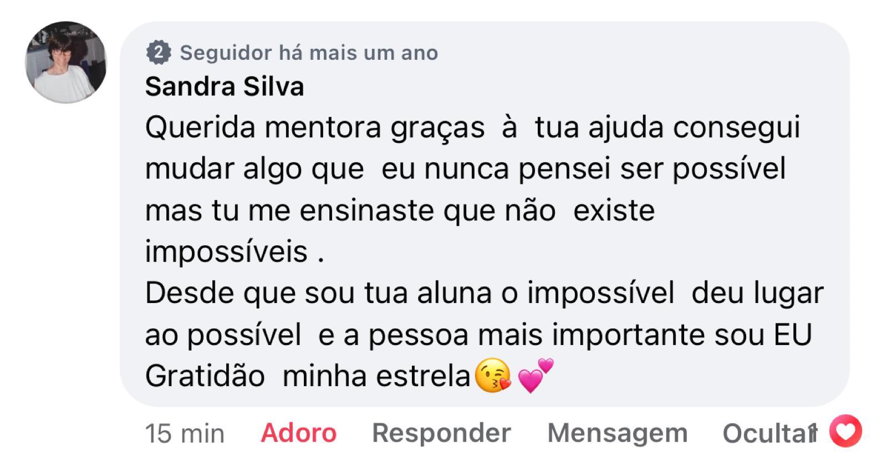Screen dimensions: 887x457
Task: Click the '15 min' comment timestamp
Action: tap(185, 433)
